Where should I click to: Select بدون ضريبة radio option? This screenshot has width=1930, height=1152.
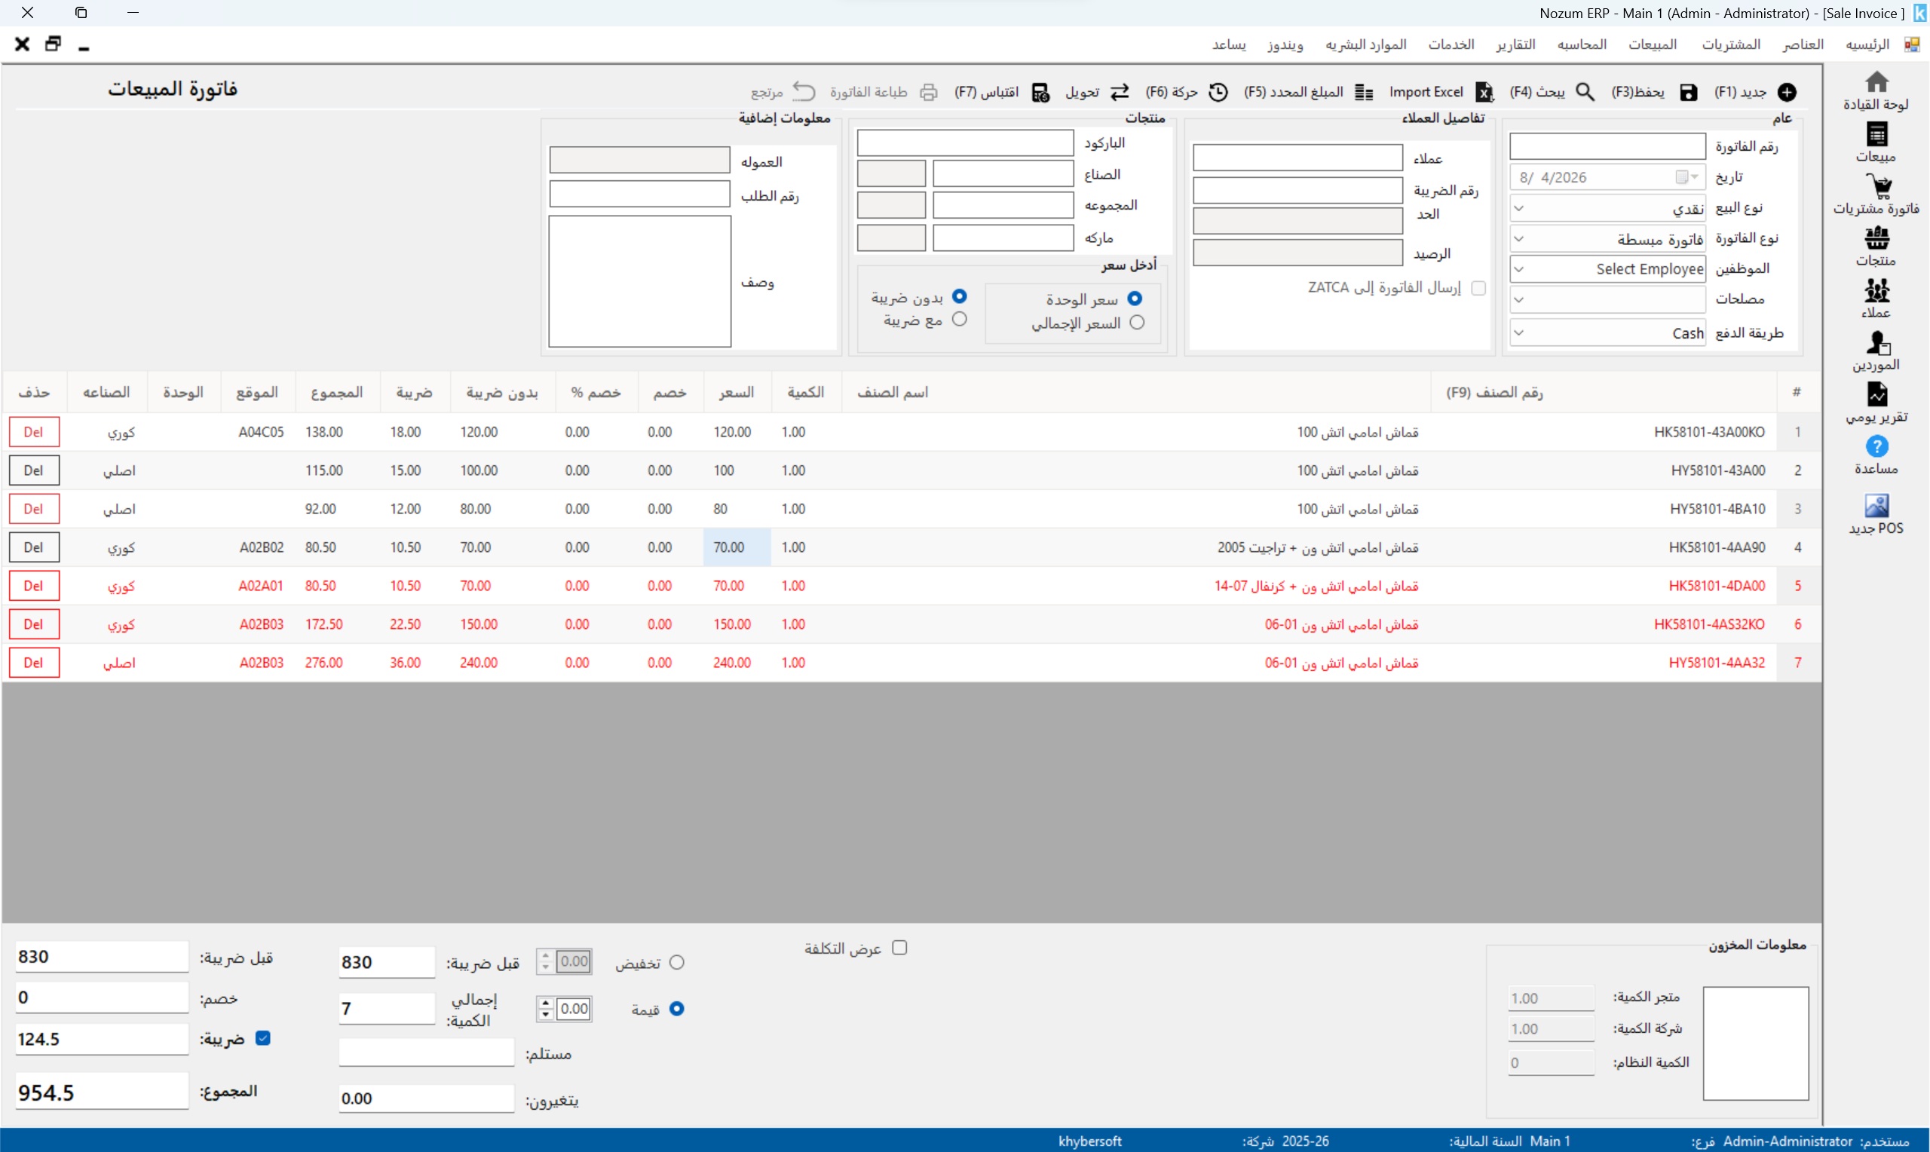tap(959, 296)
